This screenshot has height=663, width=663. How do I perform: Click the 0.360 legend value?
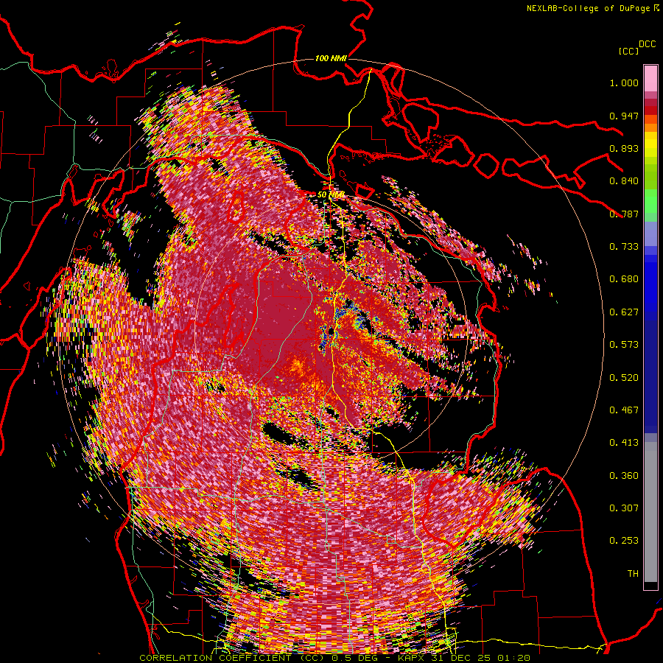click(624, 476)
